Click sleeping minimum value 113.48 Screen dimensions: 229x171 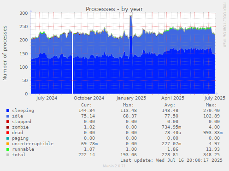[x=129, y=111]
